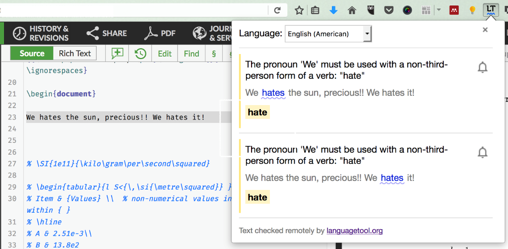Close the LanguageTool popup
The height and width of the screenshot is (249, 508).
pos(485,30)
